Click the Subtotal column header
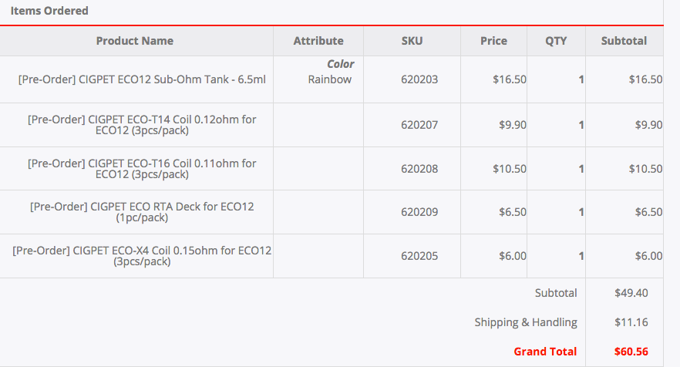Screen dimensions: 680x367 point(624,41)
